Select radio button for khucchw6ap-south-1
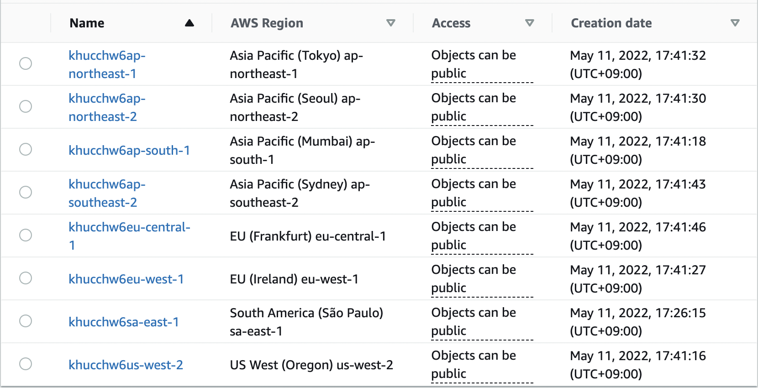This screenshot has width=758, height=388. pos(26,149)
